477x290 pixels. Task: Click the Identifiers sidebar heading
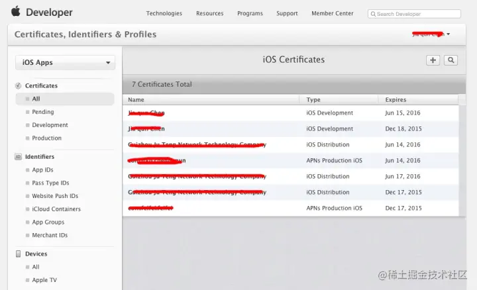point(40,156)
